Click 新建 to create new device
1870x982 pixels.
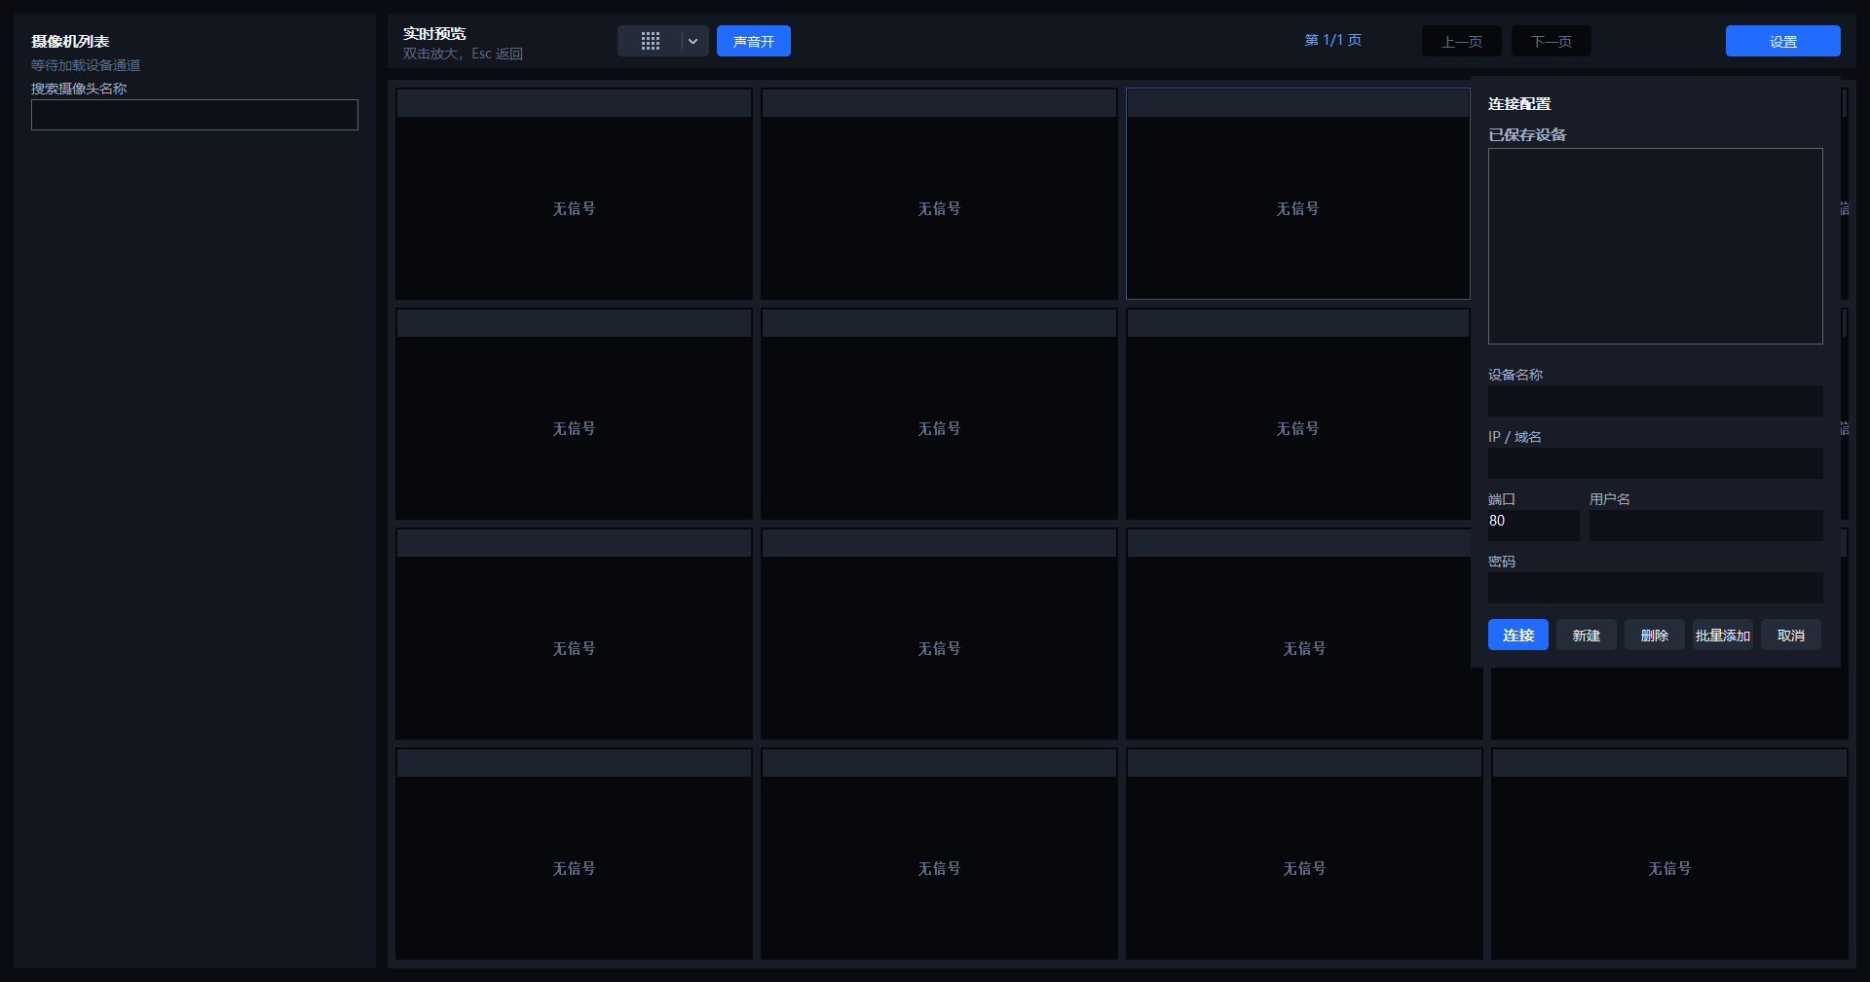tap(1587, 635)
